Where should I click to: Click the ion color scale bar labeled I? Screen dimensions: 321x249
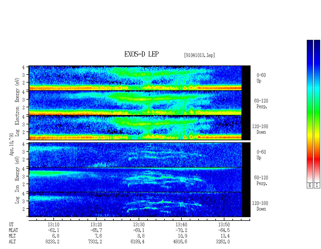coord(317,111)
